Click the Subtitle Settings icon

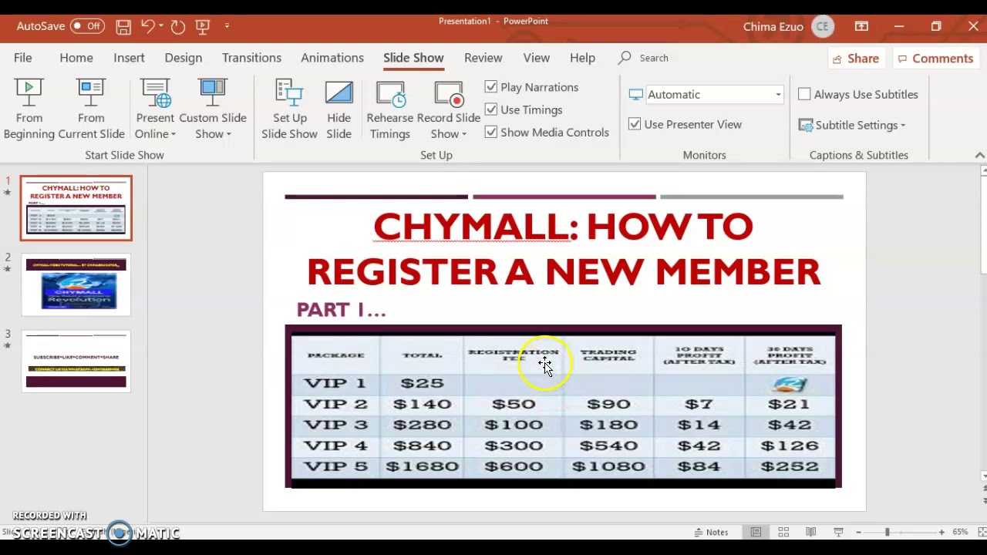tap(806, 125)
